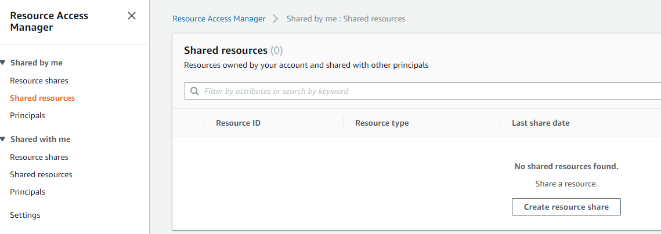Click the breadcrumb chevron separator icon
Image resolution: width=661 pixels, height=234 pixels.
point(276,19)
